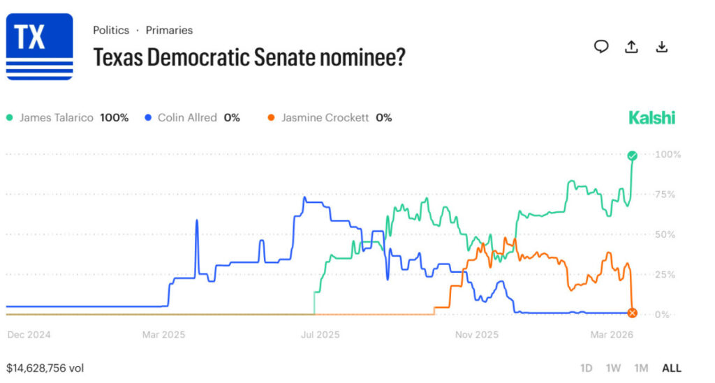The image size is (715, 383).
Task: Click orange X marker at 0%
Action: click(632, 313)
